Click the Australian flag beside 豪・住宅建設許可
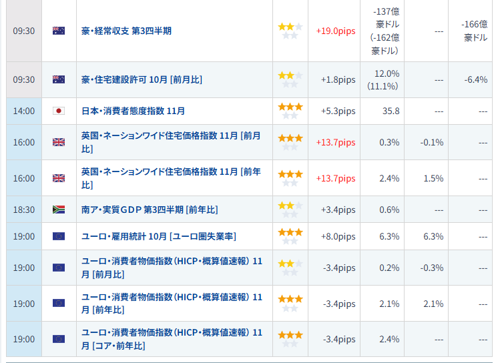 click(x=59, y=79)
